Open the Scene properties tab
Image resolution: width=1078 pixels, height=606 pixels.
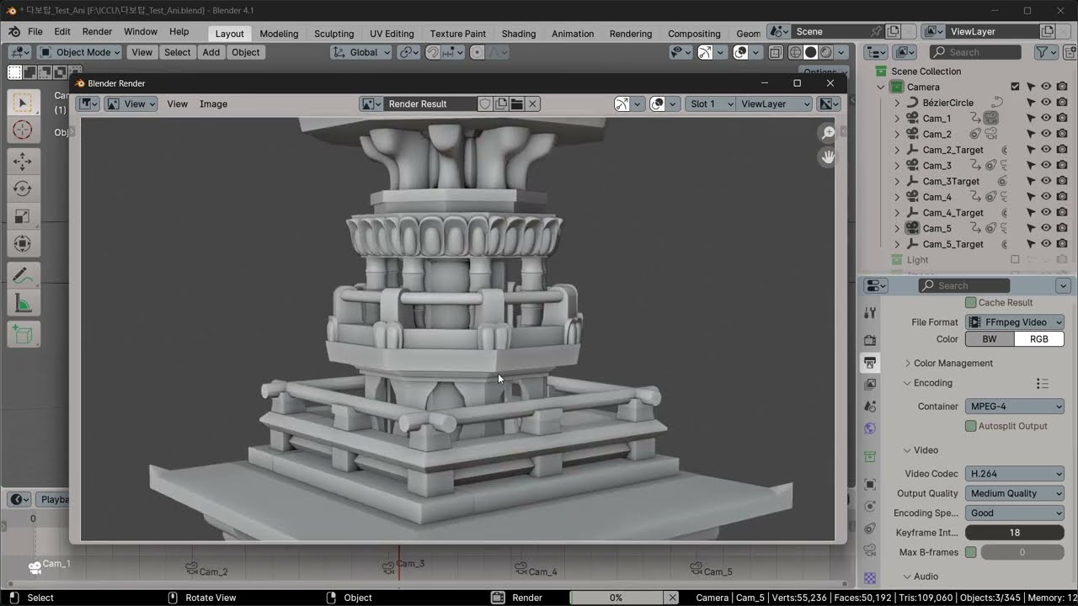[870, 407]
